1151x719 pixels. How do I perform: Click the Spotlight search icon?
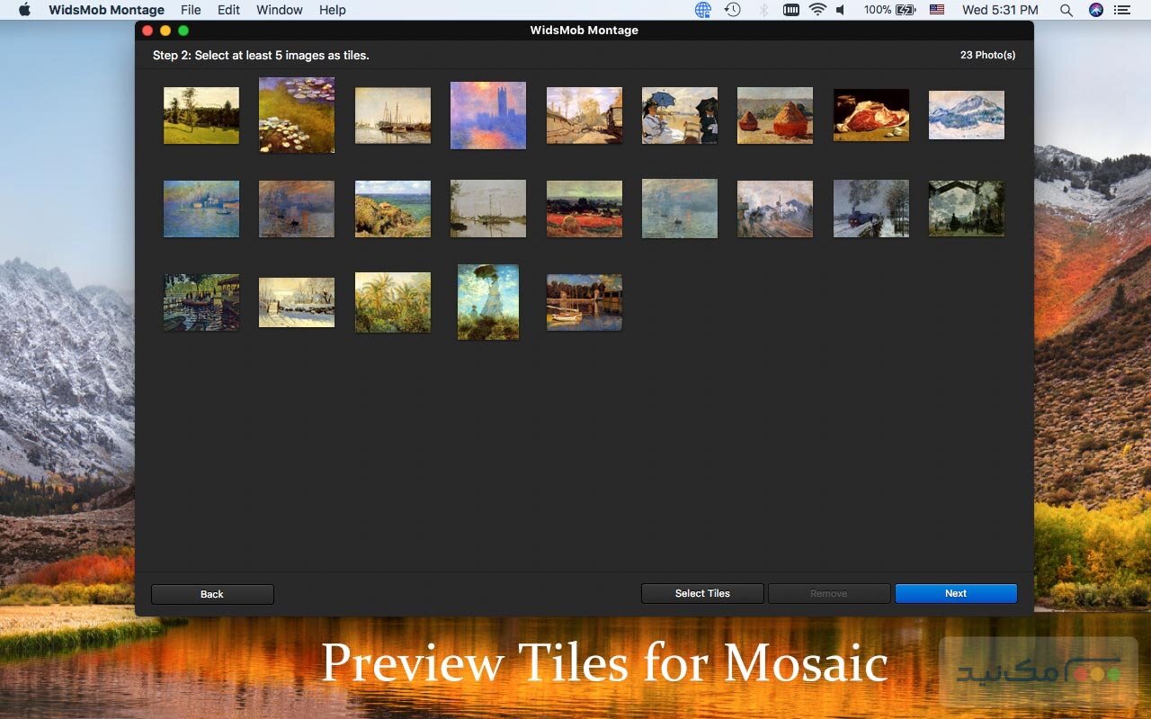coord(1066,10)
